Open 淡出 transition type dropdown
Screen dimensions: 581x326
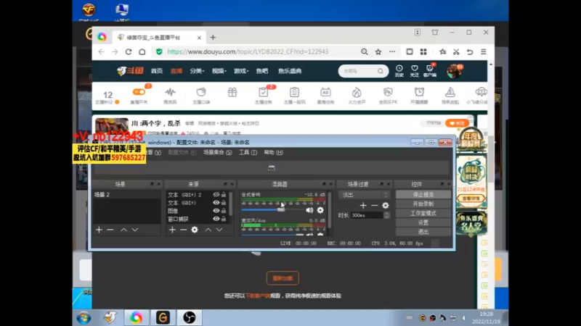pyautogui.click(x=365, y=195)
